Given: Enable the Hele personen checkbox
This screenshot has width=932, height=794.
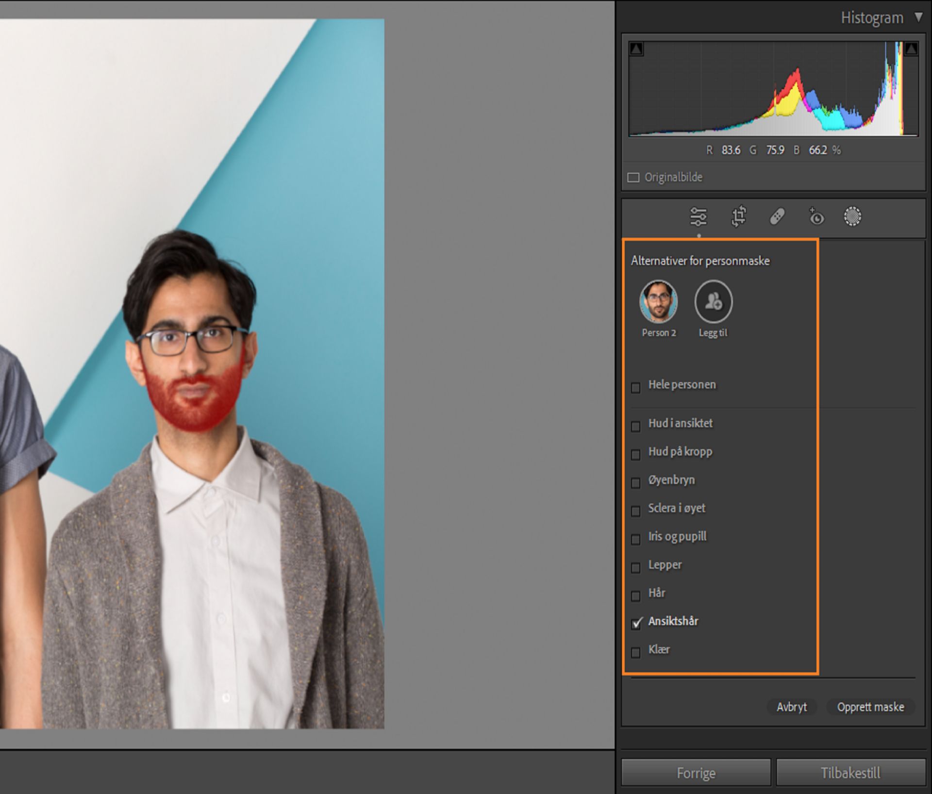Looking at the screenshot, I should 635,387.
